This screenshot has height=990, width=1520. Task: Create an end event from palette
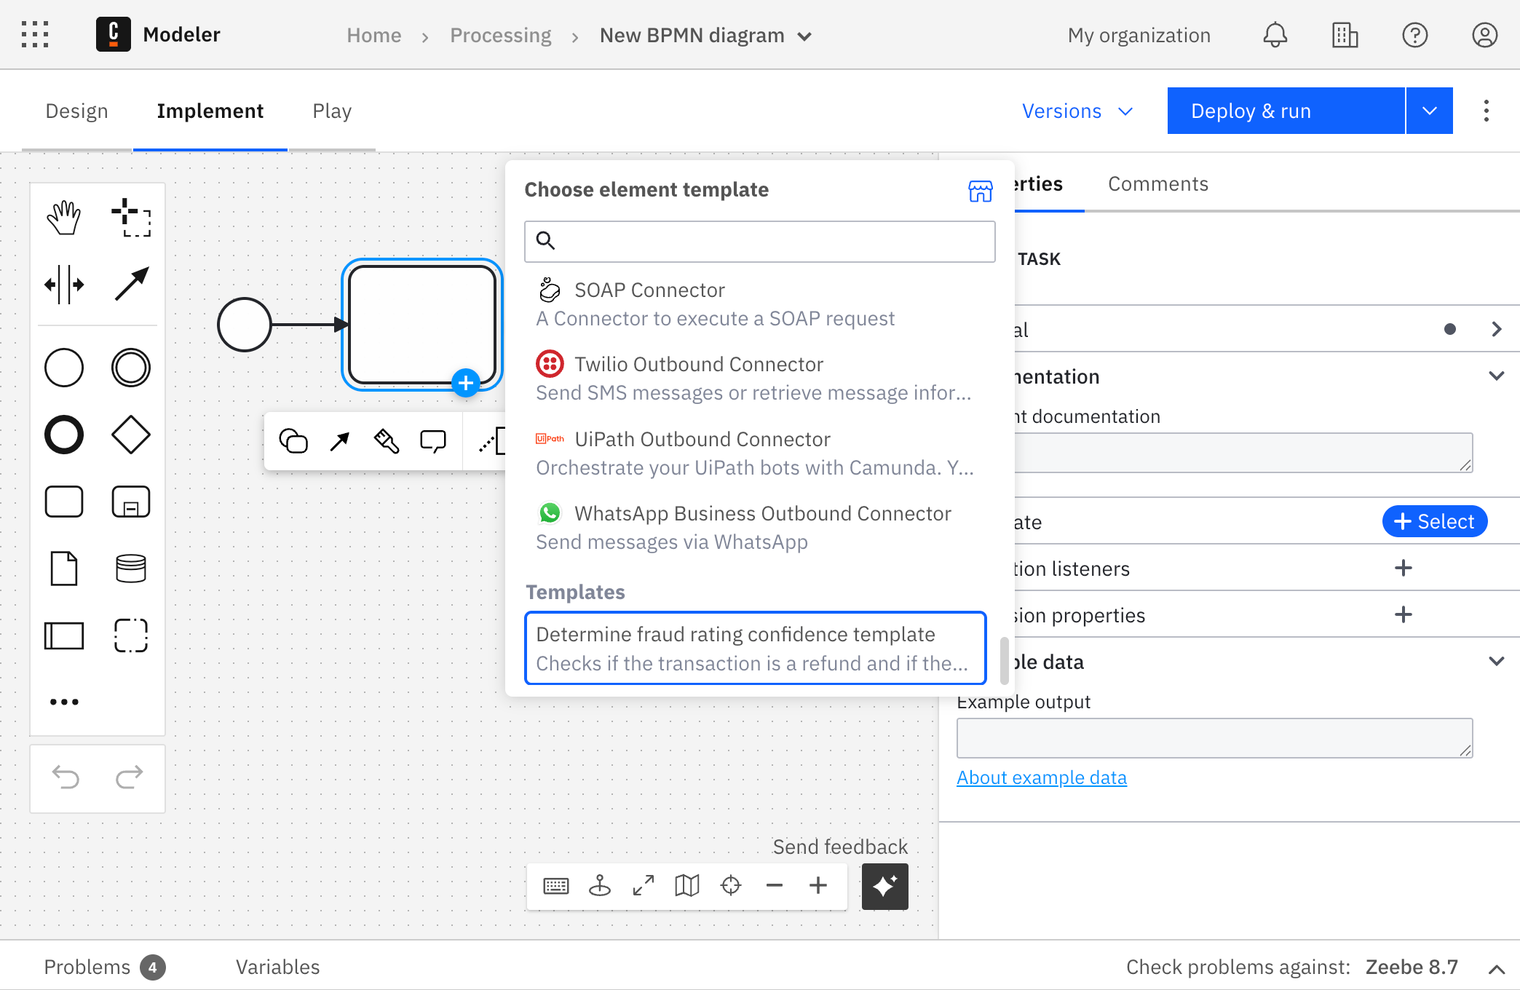64,435
